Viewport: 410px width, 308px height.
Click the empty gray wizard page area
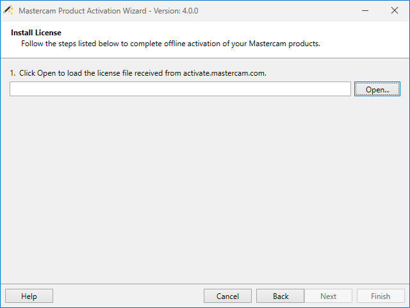205,193
